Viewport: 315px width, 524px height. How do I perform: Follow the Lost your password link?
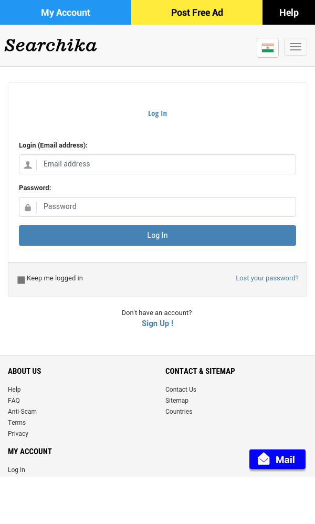click(267, 278)
